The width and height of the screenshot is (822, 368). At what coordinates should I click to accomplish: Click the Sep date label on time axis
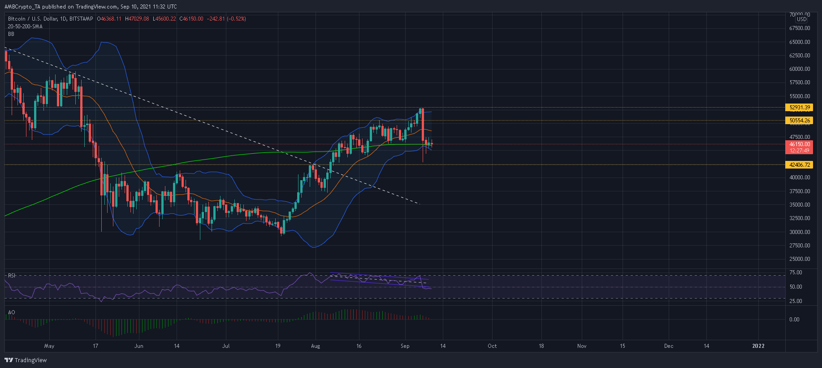[x=405, y=346]
